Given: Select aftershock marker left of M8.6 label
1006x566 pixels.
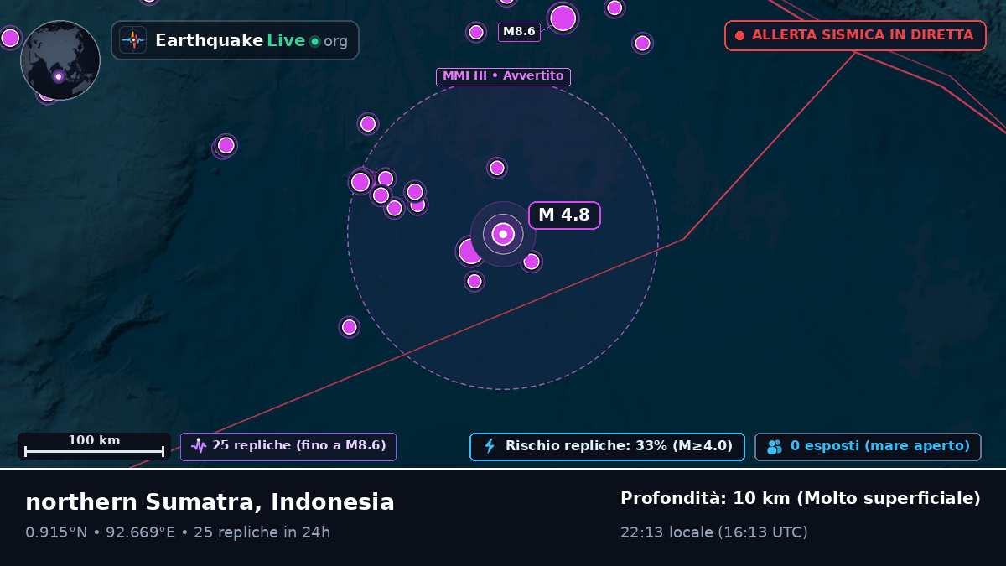Looking at the screenshot, I should click(476, 32).
